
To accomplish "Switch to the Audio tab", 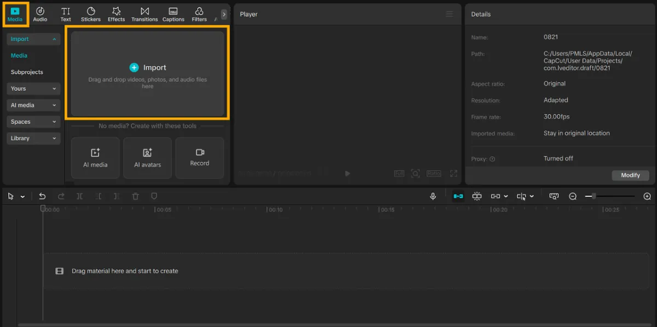I will click(x=40, y=14).
